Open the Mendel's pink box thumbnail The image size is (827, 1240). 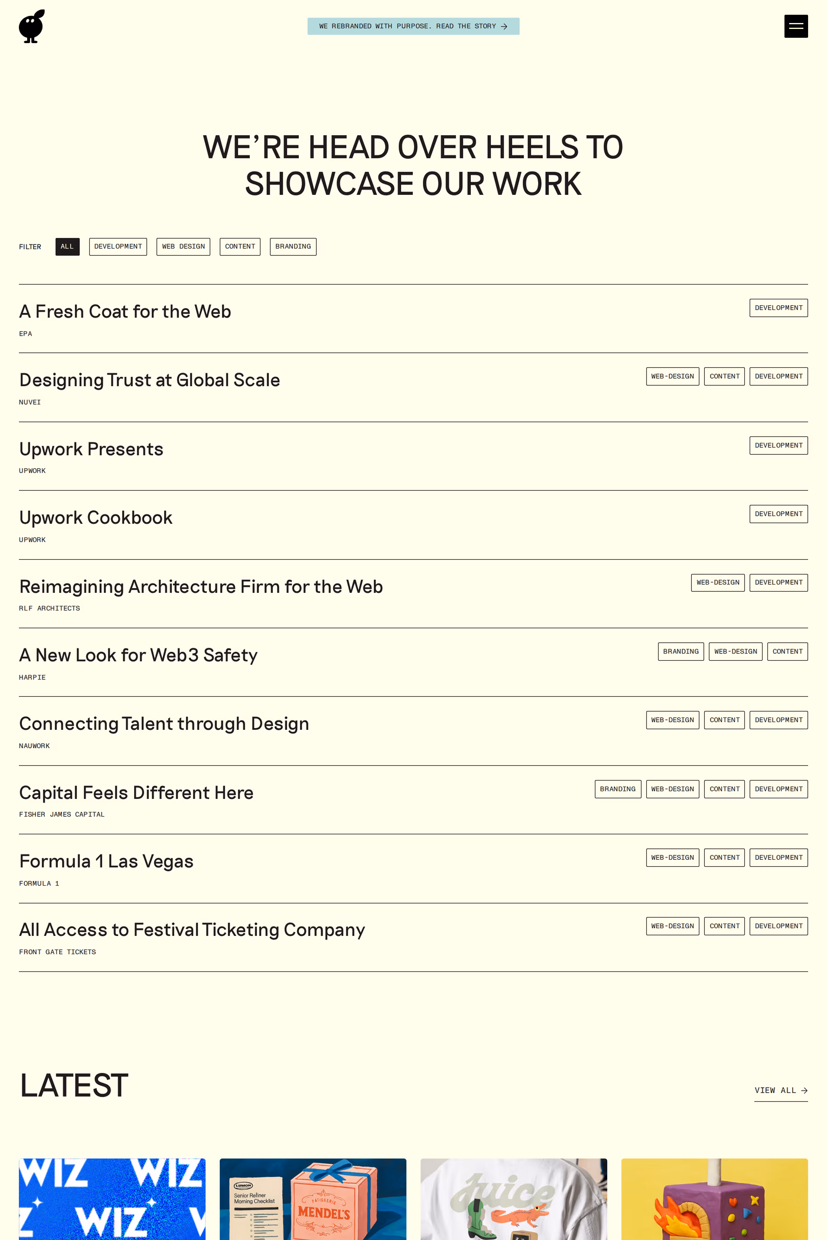point(313,1199)
